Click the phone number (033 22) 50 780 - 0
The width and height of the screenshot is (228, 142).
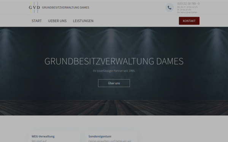point(188,3)
